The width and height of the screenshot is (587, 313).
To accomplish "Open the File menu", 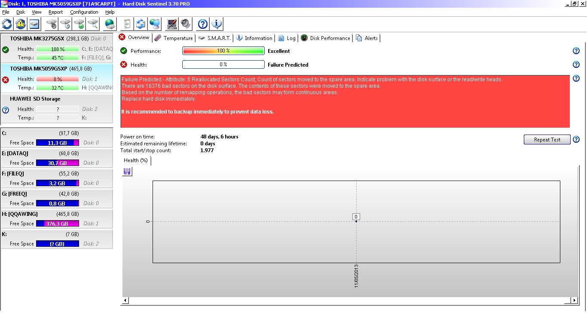I will click(x=6, y=12).
